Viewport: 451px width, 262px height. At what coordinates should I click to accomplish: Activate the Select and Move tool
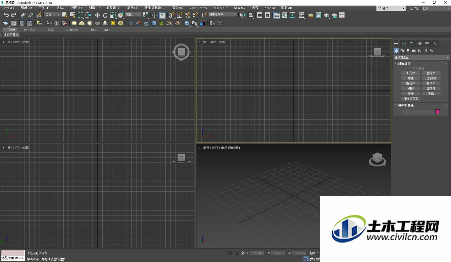(x=97, y=15)
